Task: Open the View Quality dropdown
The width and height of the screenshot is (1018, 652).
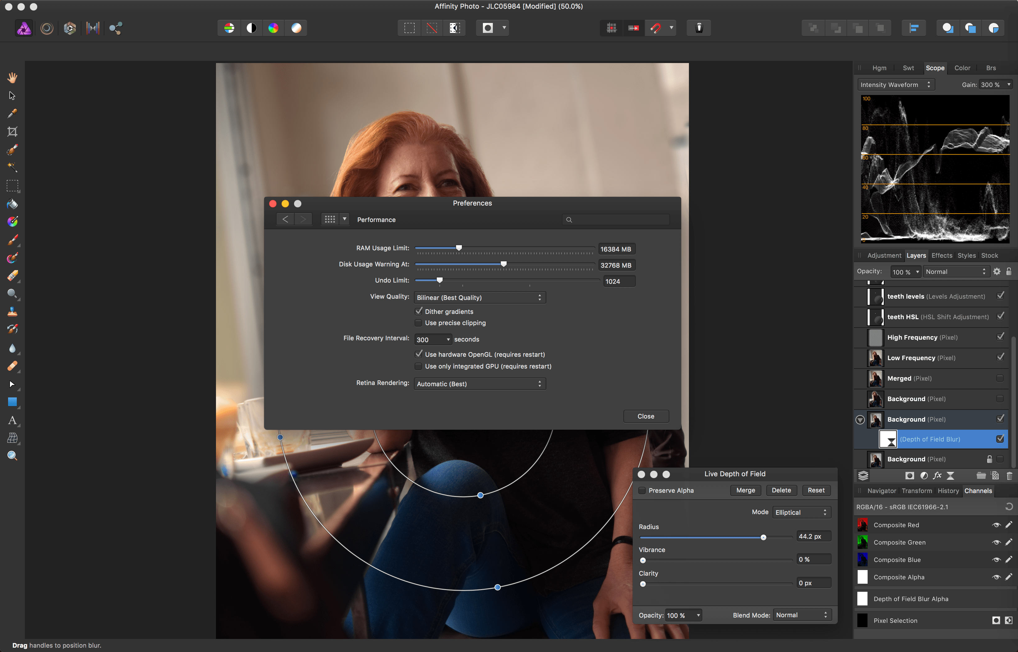Action: pyautogui.click(x=479, y=297)
